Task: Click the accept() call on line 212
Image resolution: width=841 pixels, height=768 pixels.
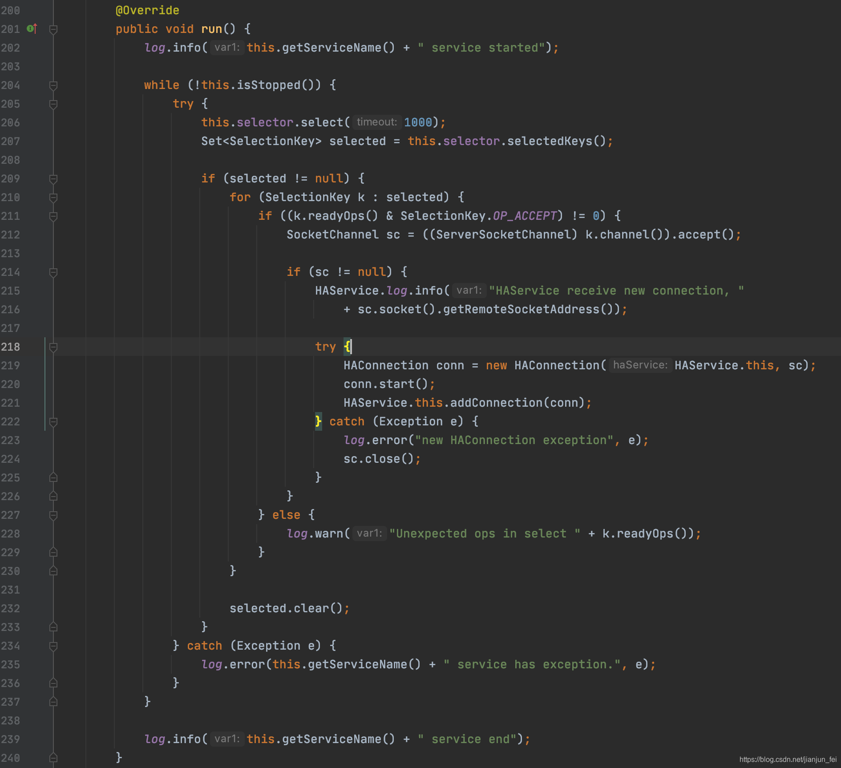Action: 706,234
